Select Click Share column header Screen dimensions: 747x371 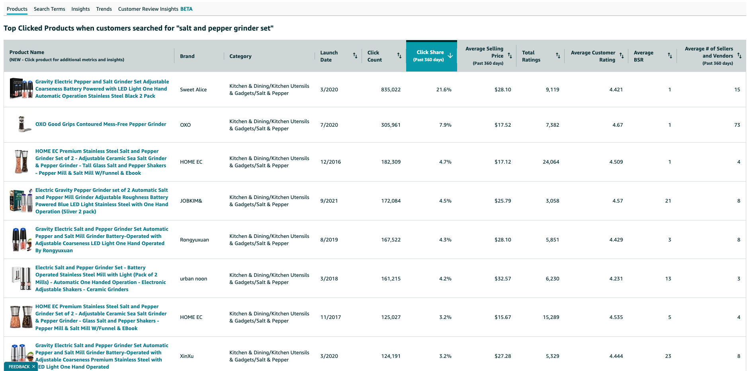[x=432, y=56]
